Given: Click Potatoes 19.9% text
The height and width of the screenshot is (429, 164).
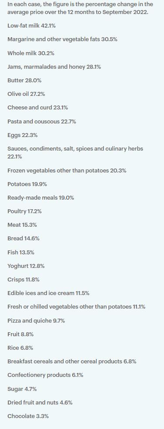Looking at the screenshot, I should [27, 184].
